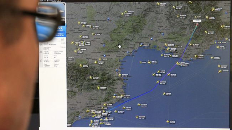This screenshot has height=130, width=232.
Task: Click the aircraft photo thumbnail in side panel
Action: pos(52,14)
